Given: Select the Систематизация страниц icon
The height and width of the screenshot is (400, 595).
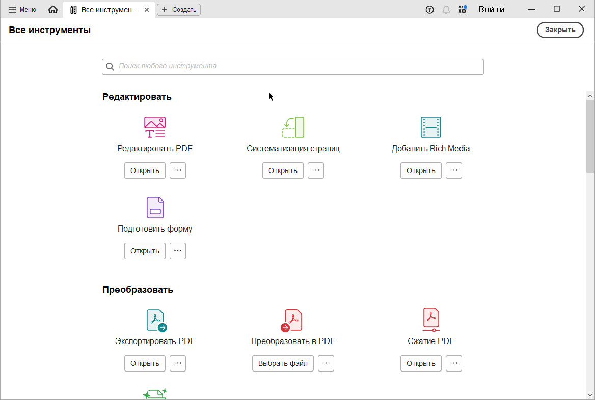Looking at the screenshot, I should pos(293,127).
